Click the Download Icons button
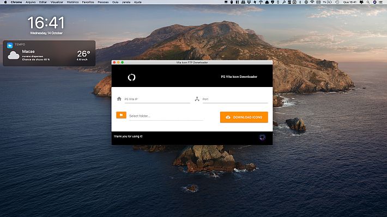 (244, 117)
